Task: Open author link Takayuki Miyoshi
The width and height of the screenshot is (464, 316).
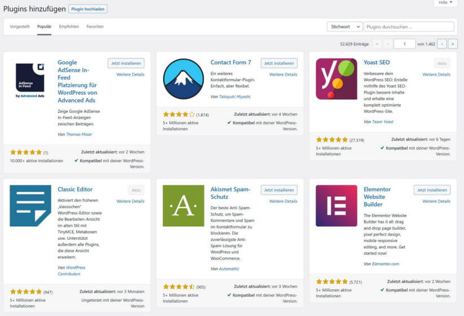Action: (x=235, y=97)
